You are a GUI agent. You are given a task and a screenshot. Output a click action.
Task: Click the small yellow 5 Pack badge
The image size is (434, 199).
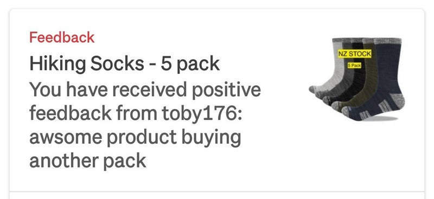(x=354, y=66)
